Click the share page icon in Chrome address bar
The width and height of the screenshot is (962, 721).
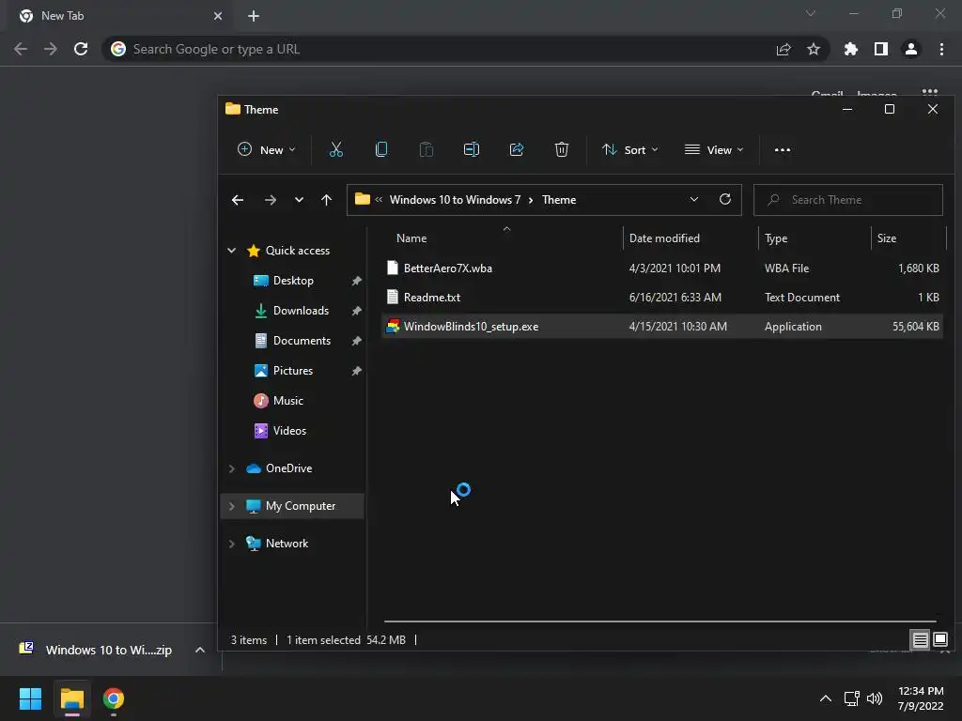tap(783, 49)
